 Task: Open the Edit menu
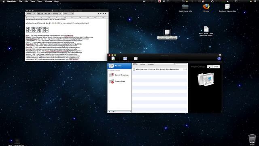click(26, 1)
